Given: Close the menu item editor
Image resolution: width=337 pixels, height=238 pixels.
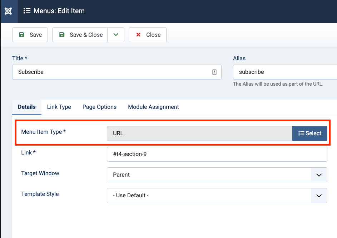Looking at the screenshot, I should (148, 35).
